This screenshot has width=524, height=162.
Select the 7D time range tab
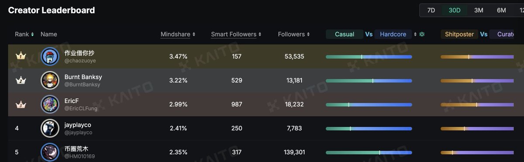431,10
